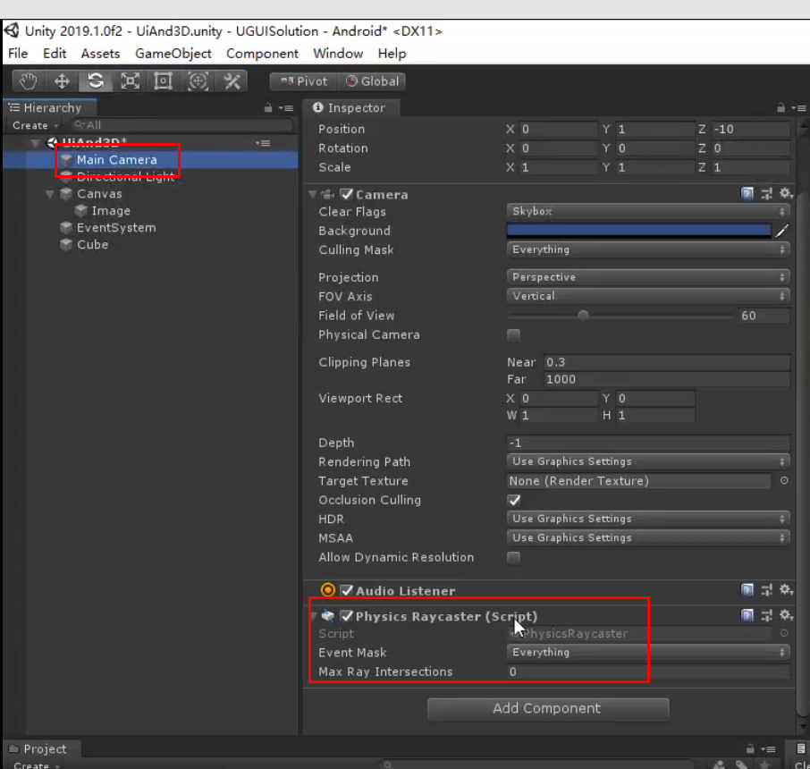This screenshot has height=769, width=810.
Task: Click the Add Component button
Action: click(548, 708)
